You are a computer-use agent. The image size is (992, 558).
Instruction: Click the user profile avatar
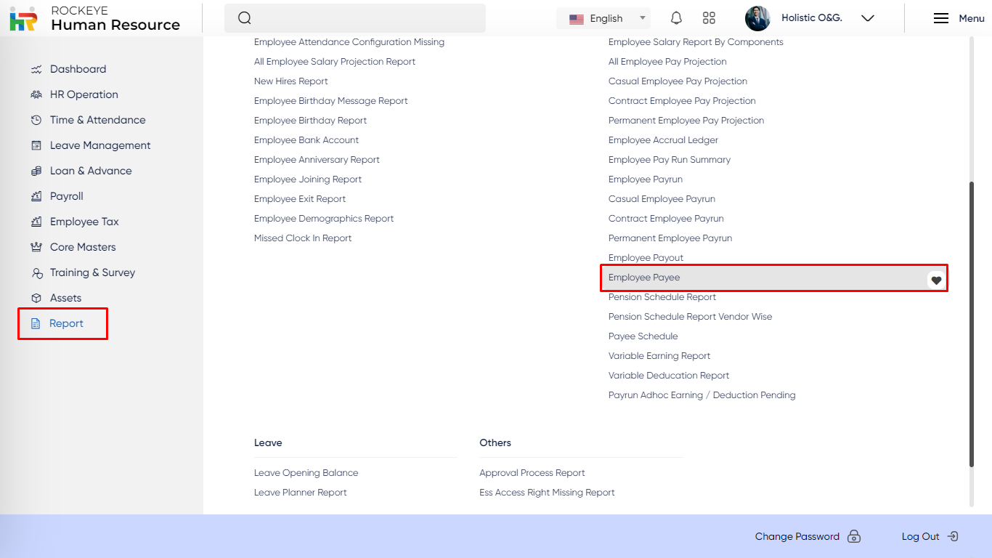click(757, 18)
